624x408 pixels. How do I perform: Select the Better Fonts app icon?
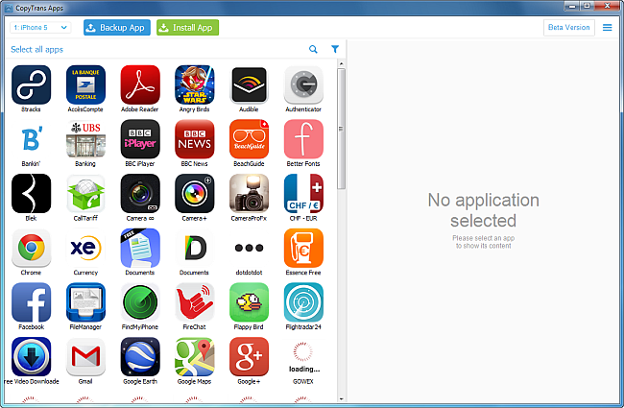pyautogui.click(x=303, y=139)
